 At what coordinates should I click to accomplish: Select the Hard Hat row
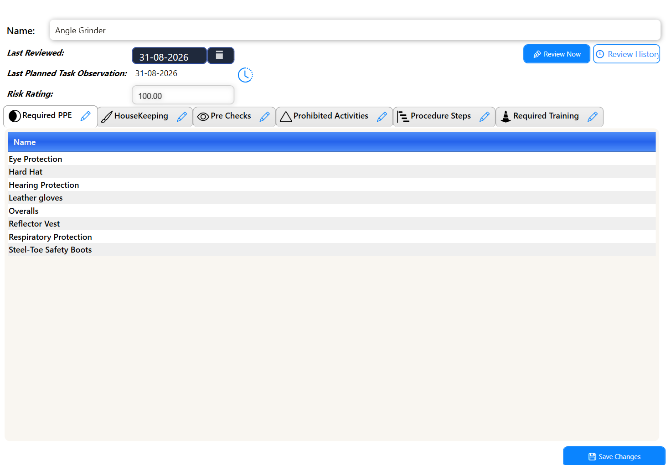(332, 172)
